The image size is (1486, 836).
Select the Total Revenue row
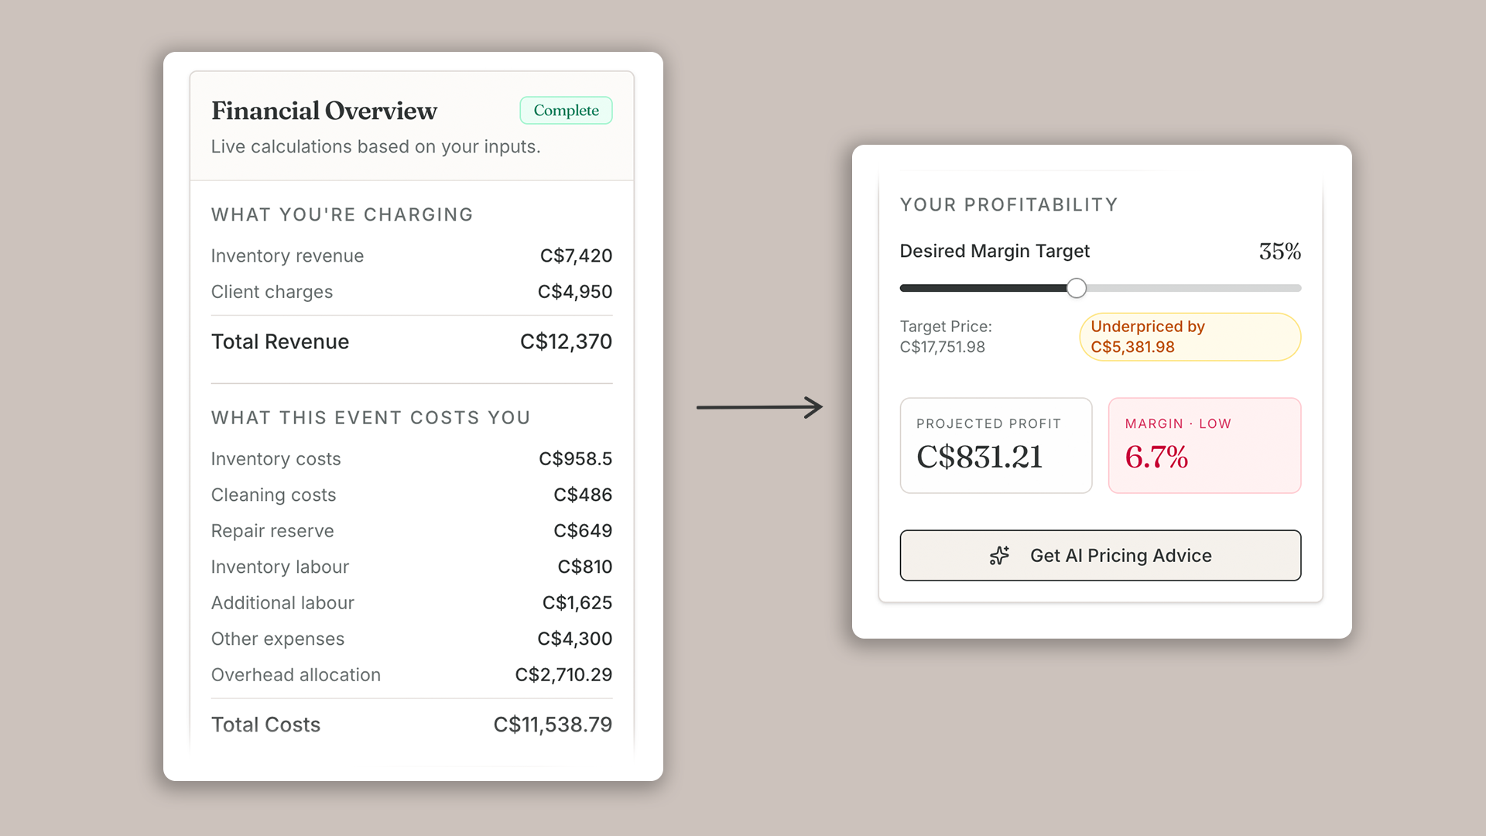[x=412, y=341]
